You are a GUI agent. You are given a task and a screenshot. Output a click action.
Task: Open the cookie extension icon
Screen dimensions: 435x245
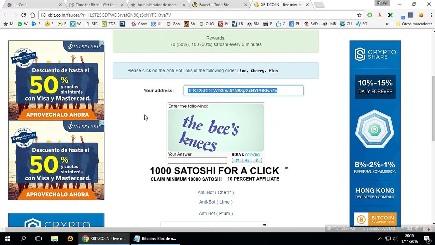click(421, 15)
